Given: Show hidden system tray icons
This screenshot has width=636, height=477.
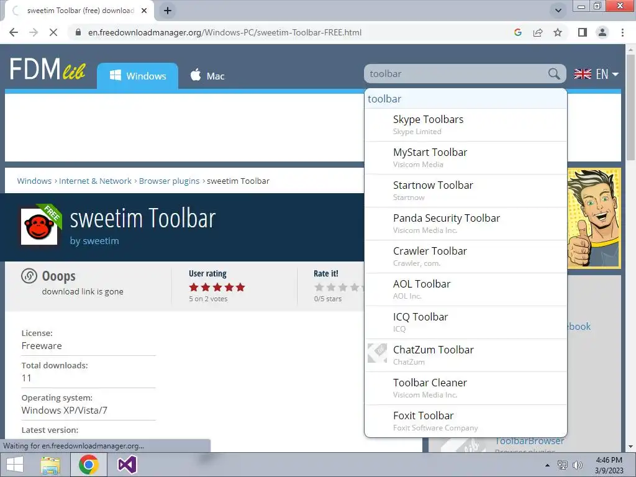Looking at the screenshot, I should (x=547, y=465).
